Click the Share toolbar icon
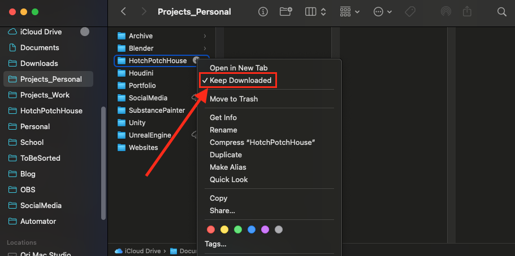The width and height of the screenshot is (515, 256). 467,11
